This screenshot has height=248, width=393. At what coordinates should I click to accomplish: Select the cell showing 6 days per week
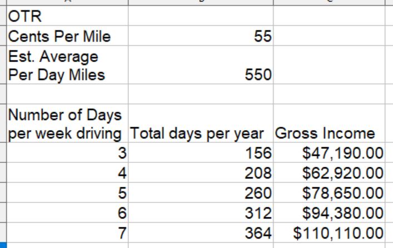[67, 212]
